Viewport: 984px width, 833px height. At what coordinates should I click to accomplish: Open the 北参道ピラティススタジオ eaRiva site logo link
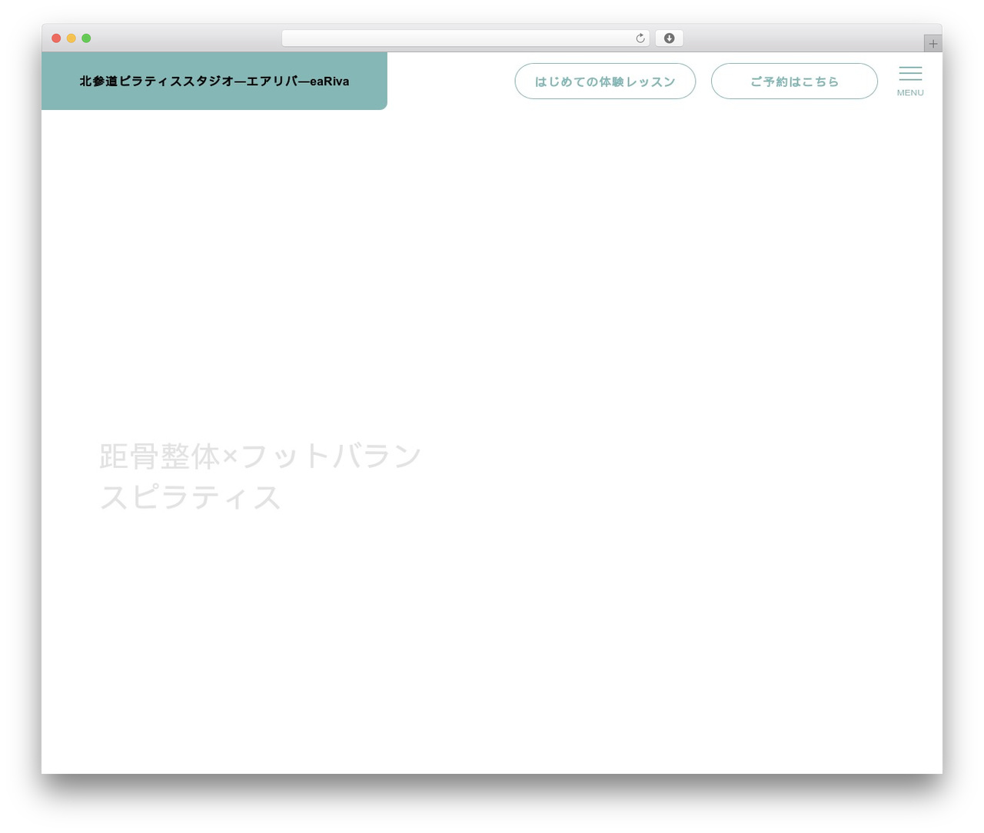click(x=214, y=81)
